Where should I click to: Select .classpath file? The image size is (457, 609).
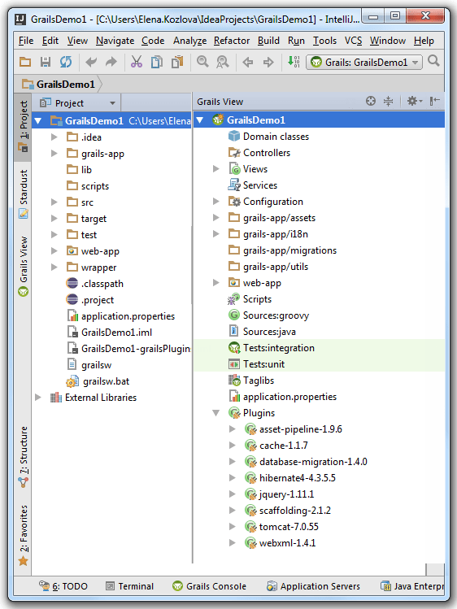(95, 284)
